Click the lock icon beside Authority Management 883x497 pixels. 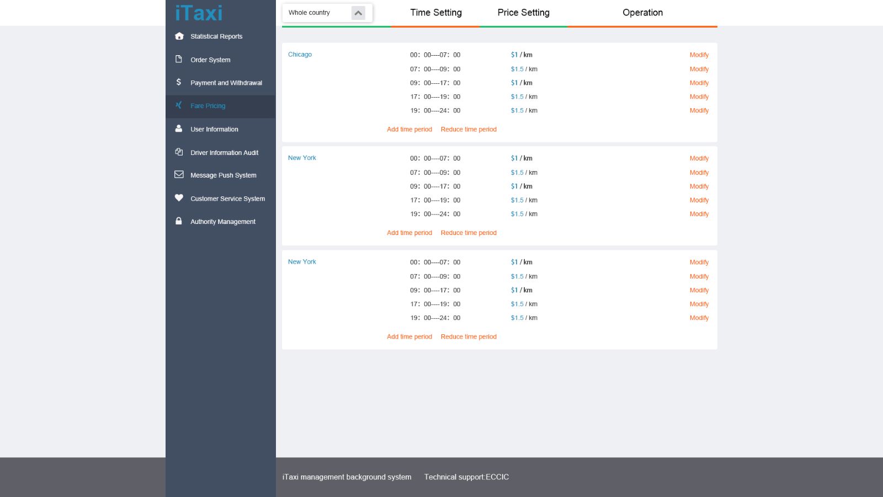(179, 221)
